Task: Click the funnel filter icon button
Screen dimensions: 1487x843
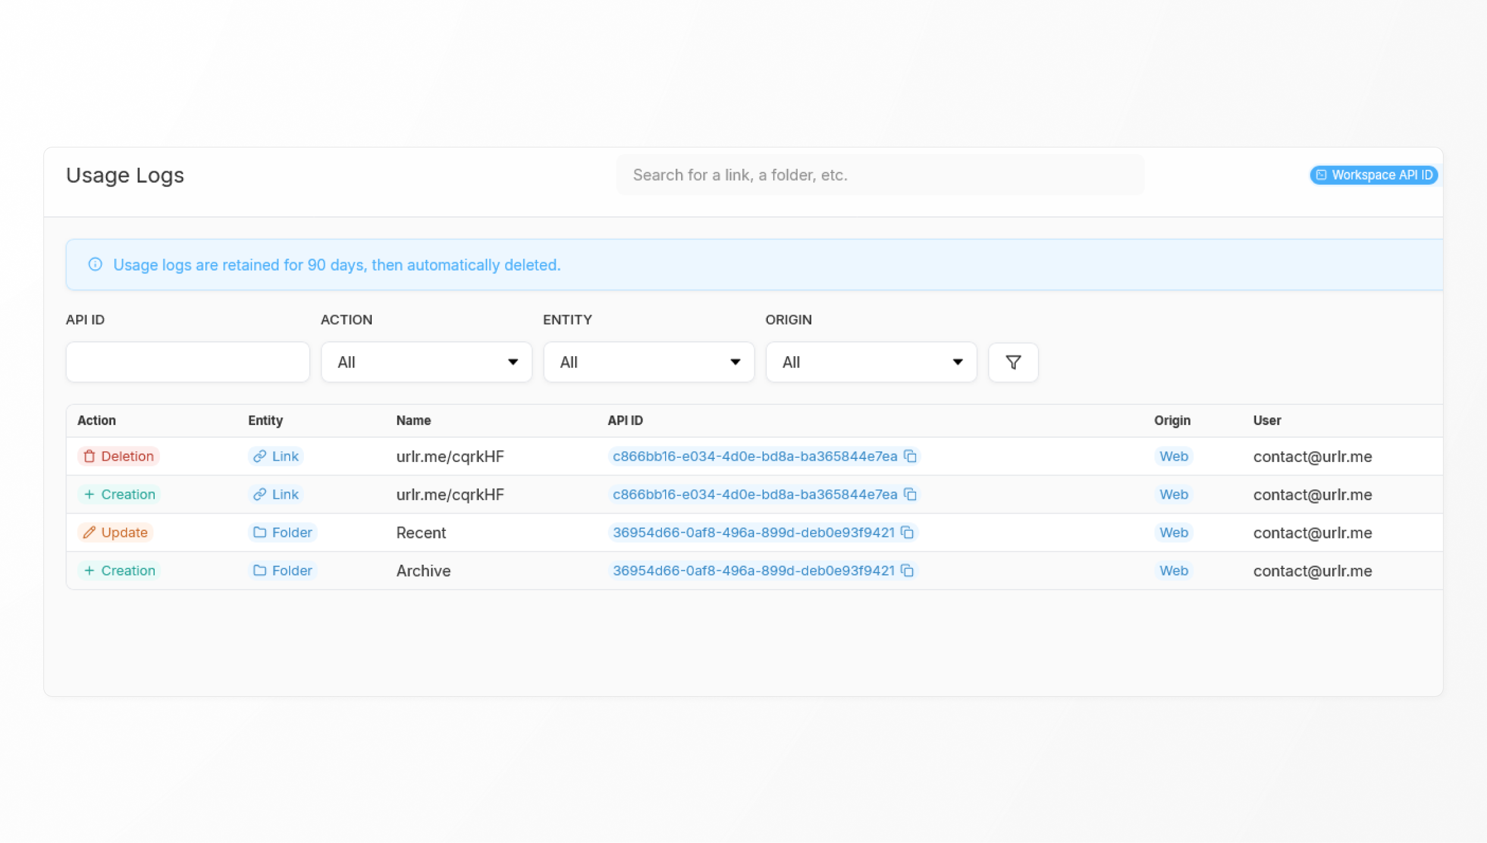Action: (x=1013, y=362)
